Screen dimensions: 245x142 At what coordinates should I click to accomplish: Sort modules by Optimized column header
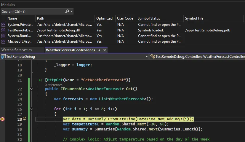click(104, 18)
